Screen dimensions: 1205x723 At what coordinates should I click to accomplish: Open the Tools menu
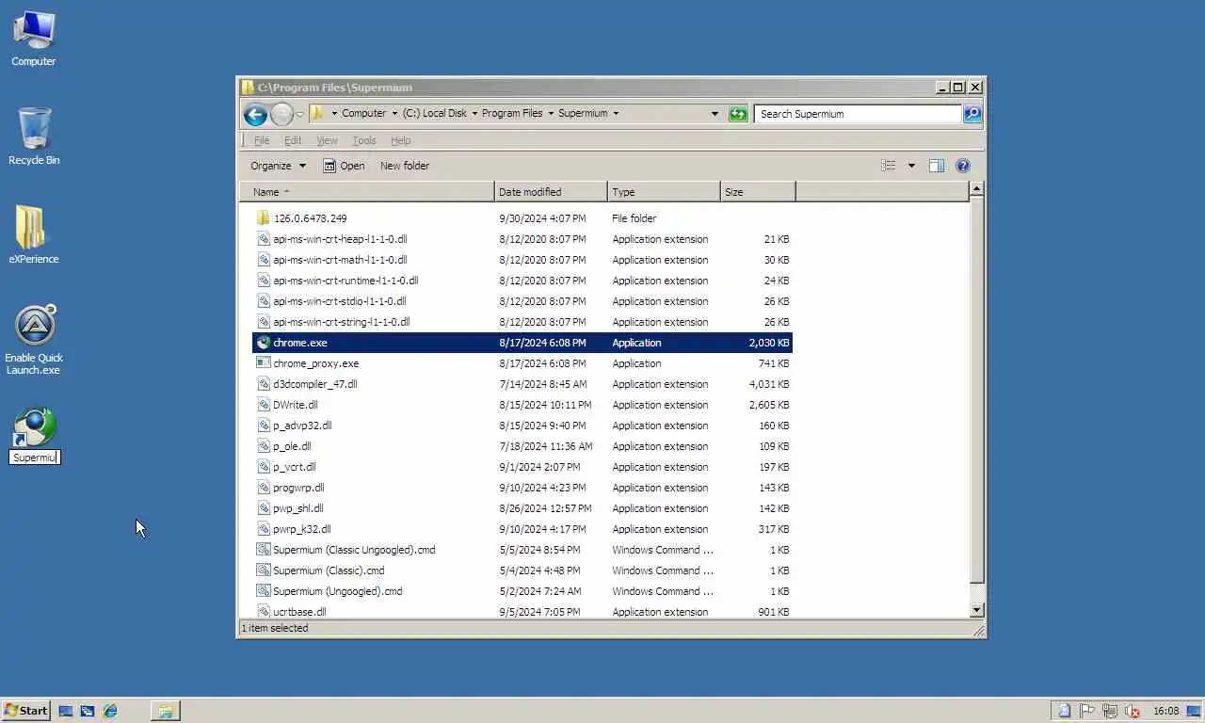(363, 140)
